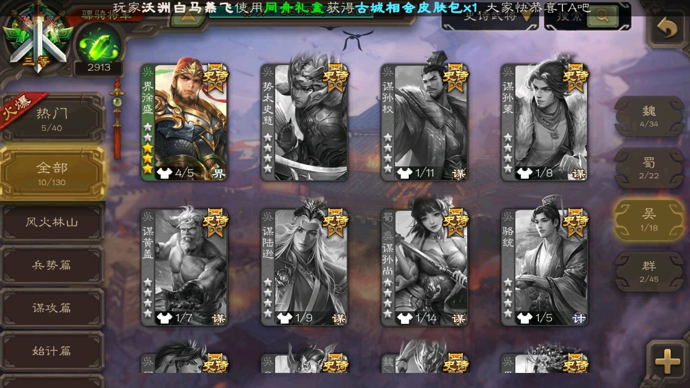Open the 始计篇 tab
This screenshot has width=690, height=388.
tap(52, 350)
